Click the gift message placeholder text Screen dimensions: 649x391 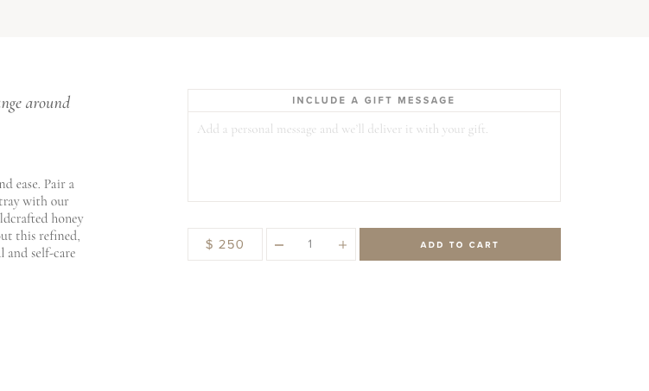pos(342,129)
